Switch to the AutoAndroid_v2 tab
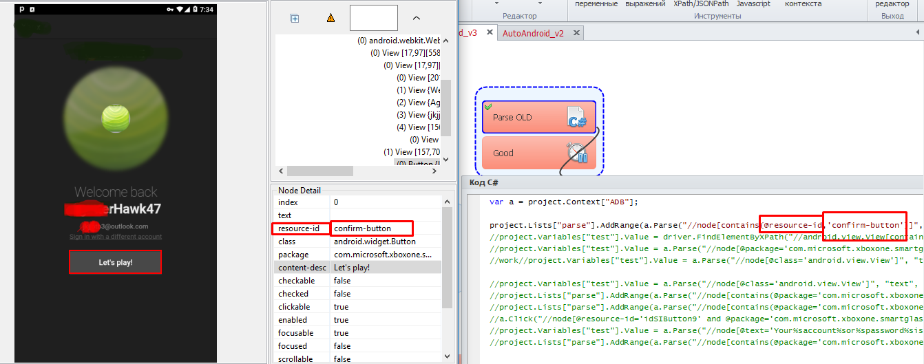This screenshot has width=924, height=364. click(x=533, y=33)
